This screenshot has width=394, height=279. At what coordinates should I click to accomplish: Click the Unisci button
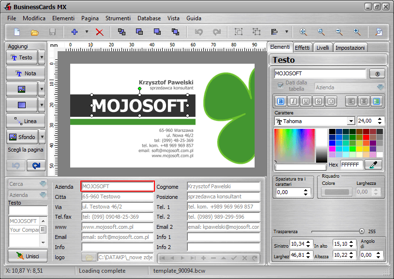pyautogui.click(x=28, y=256)
